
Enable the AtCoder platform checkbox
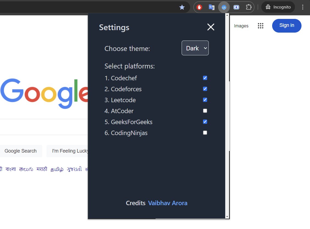pyautogui.click(x=205, y=111)
